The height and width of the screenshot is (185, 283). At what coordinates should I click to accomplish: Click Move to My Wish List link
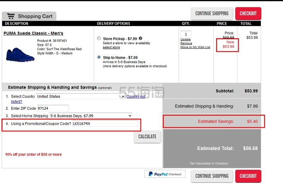pyautogui.click(x=195, y=47)
